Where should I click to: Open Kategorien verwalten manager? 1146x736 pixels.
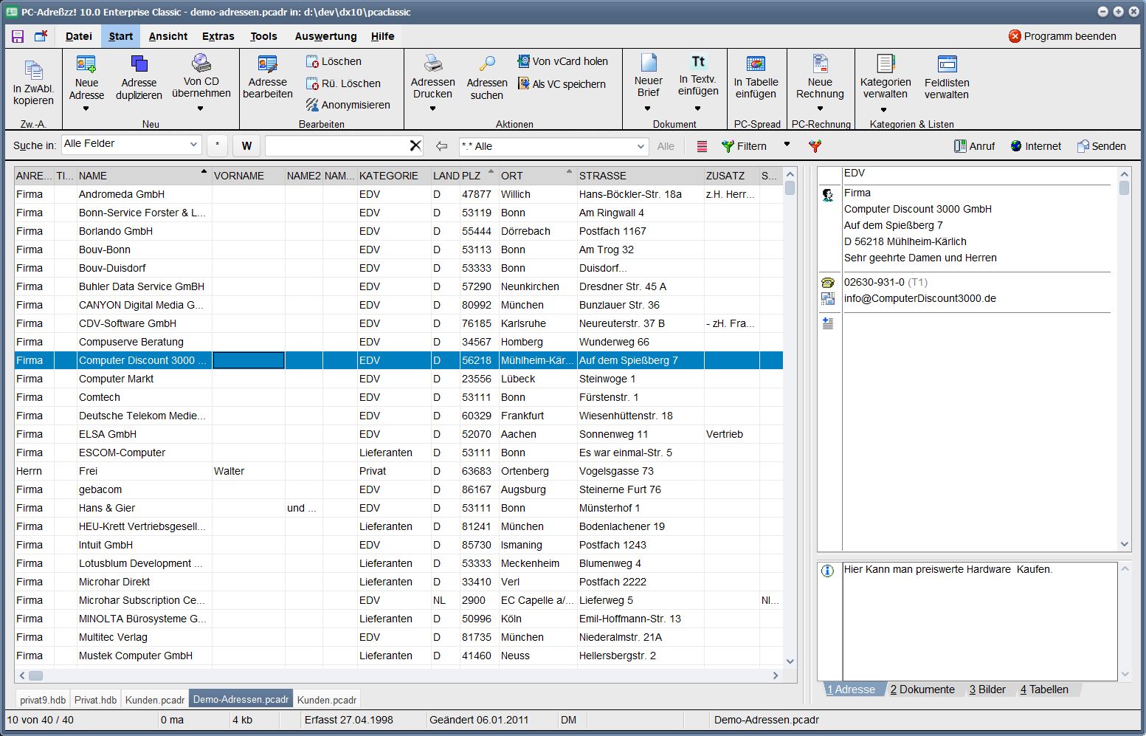[886, 77]
